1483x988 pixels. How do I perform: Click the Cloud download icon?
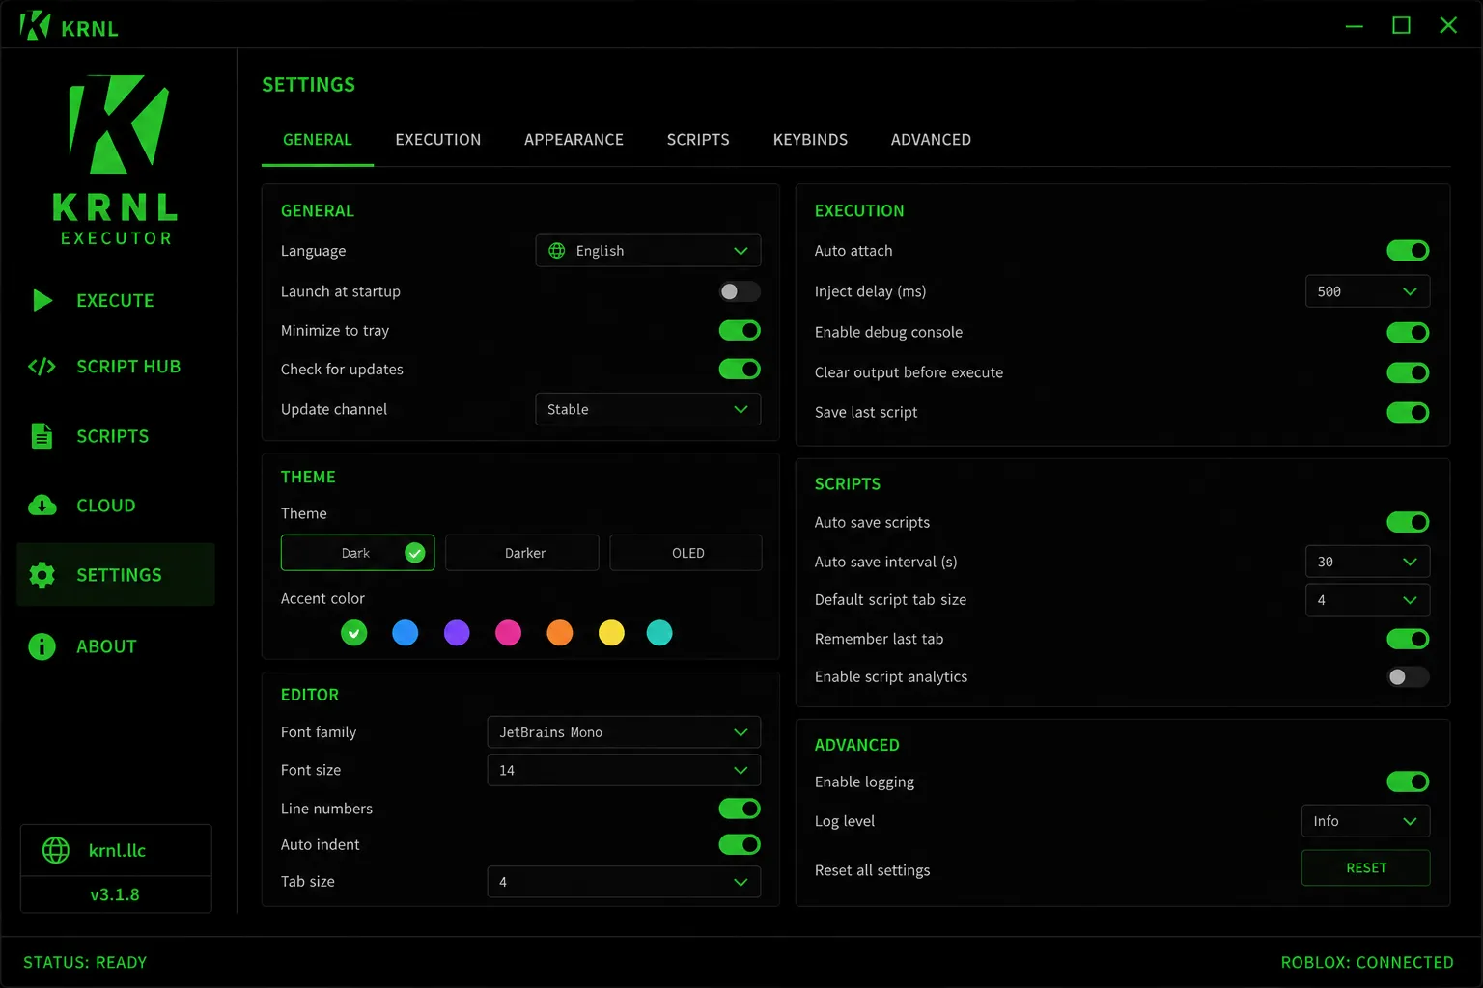42,506
